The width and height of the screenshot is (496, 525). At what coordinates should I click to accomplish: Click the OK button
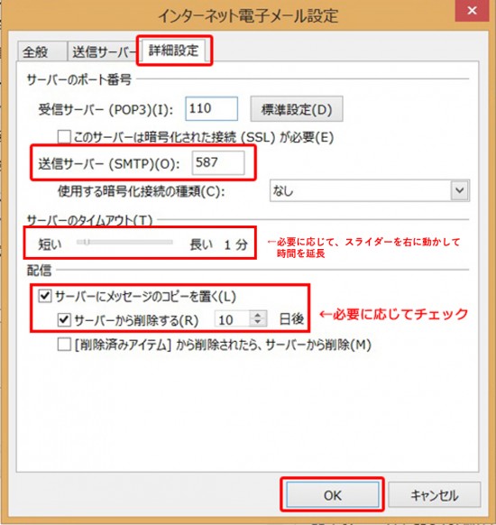pos(333,495)
